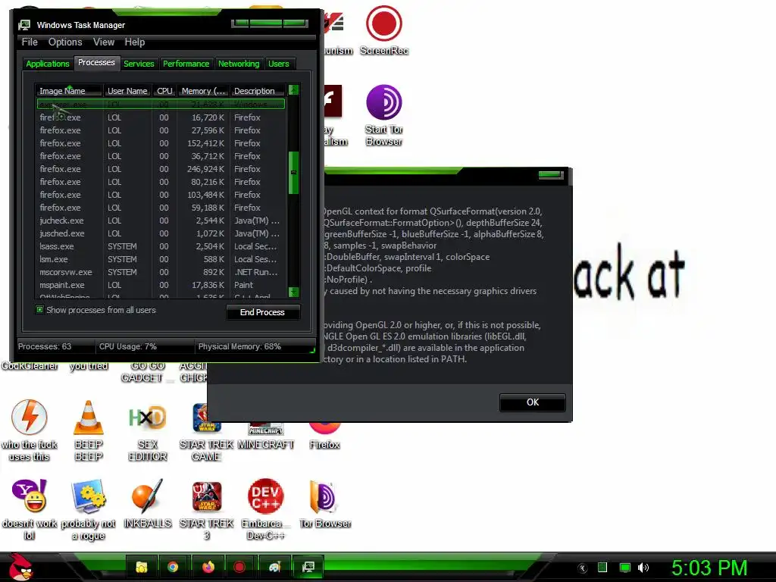Select firefox.exe row using 59,188 K

point(161,208)
